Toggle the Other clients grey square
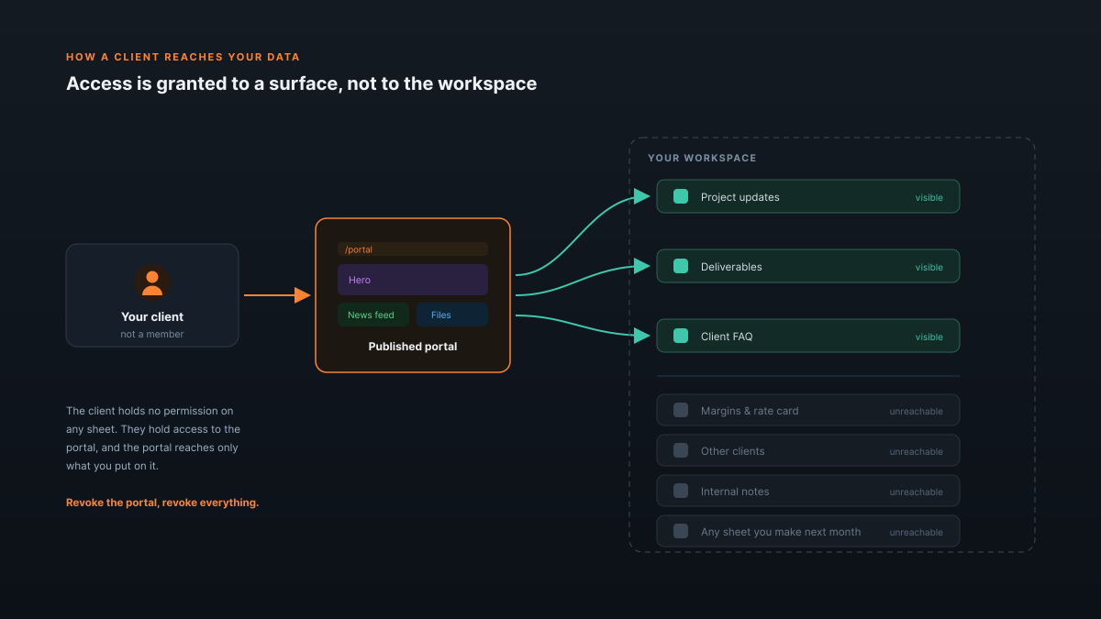Screen dimensions: 1101x619 (x=681, y=450)
